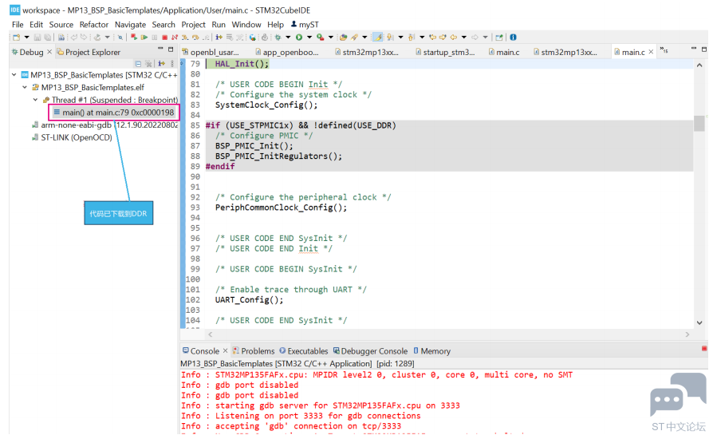Screen dimensions: 713x439
Task: Click the Build binary toolbar icon
Action: [x=61, y=38]
